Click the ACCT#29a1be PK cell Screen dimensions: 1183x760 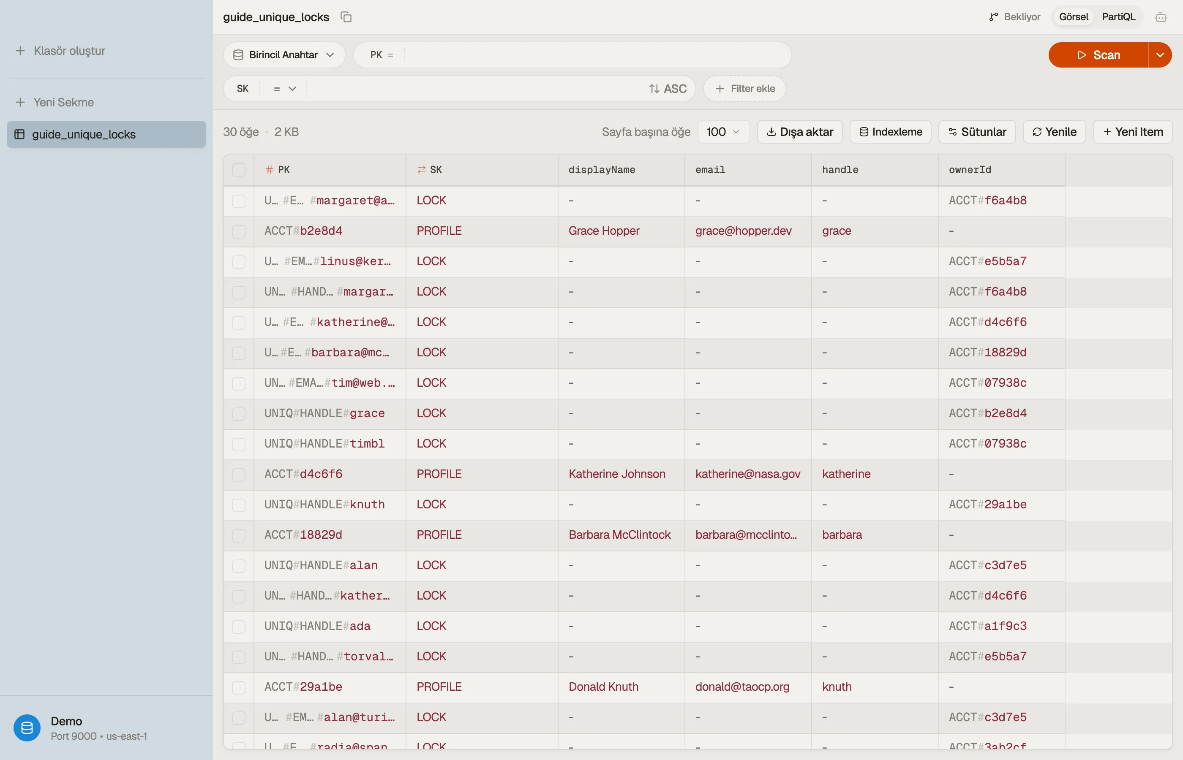(x=330, y=687)
